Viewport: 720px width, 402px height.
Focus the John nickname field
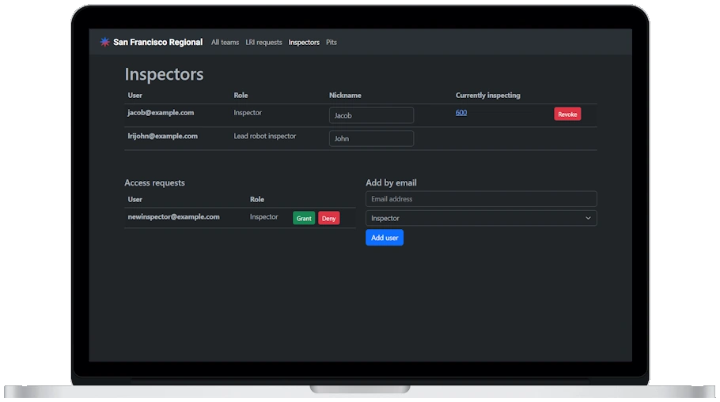pyautogui.click(x=371, y=138)
